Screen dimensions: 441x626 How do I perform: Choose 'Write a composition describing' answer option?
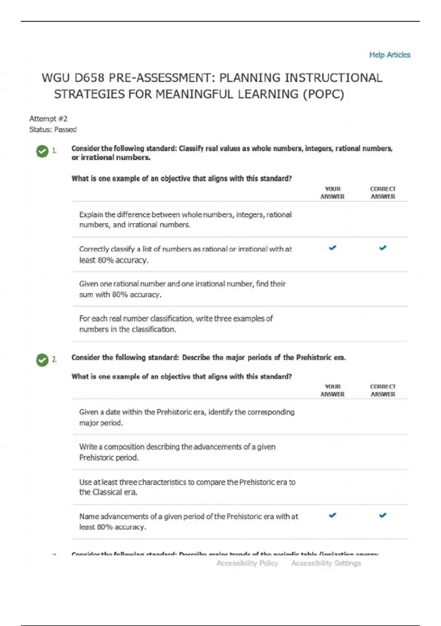[x=177, y=452]
